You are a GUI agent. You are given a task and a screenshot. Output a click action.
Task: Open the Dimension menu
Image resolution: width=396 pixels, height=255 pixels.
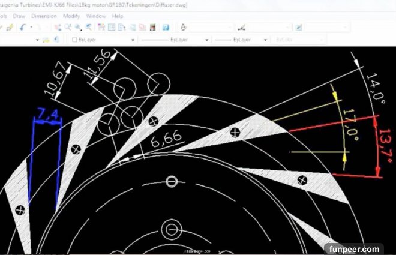click(43, 16)
